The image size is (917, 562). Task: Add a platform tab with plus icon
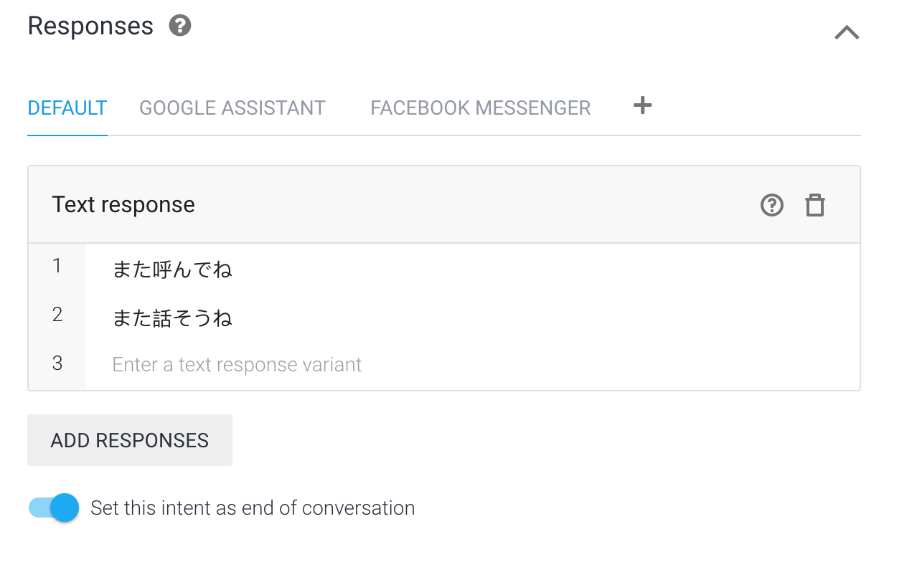[643, 105]
